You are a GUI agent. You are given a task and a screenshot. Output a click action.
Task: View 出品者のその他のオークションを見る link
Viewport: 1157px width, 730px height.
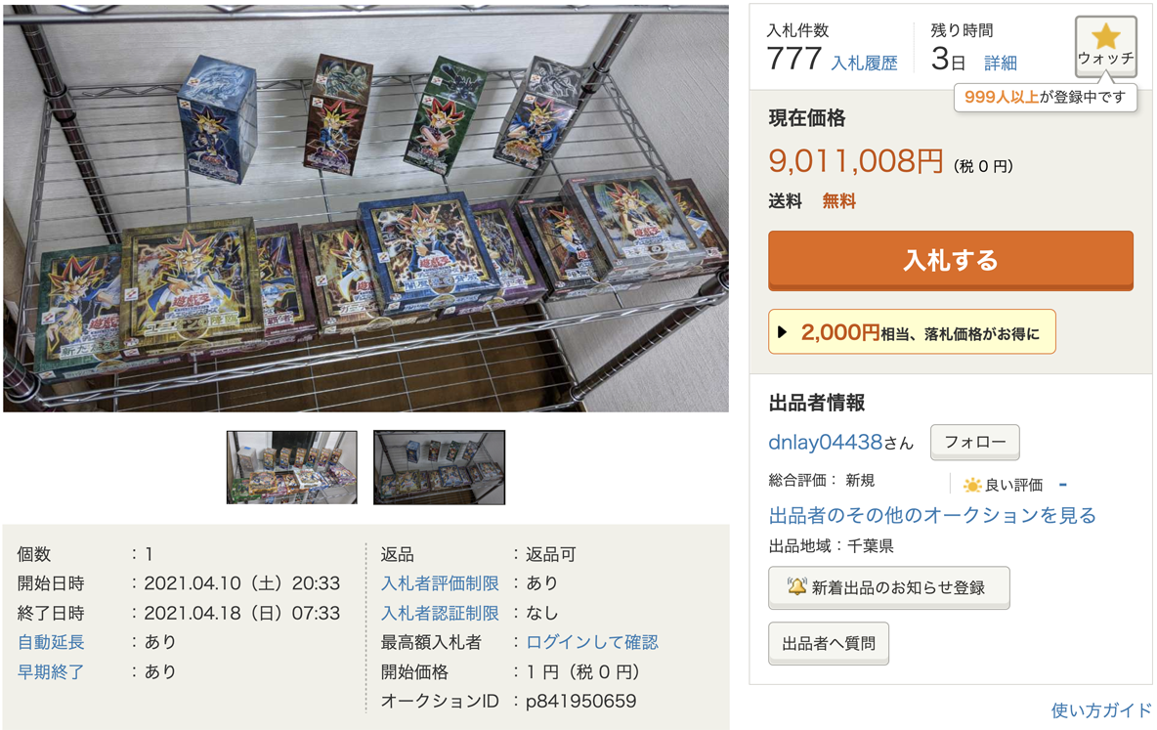coord(932,514)
